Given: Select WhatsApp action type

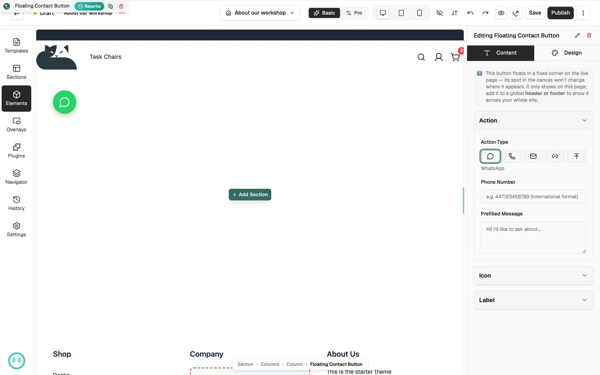Looking at the screenshot, I should [490, 156].
